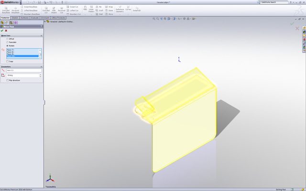Select the Lofted Cut tool
The width and height of the screenshot is (306, 191).
[73, 11]
